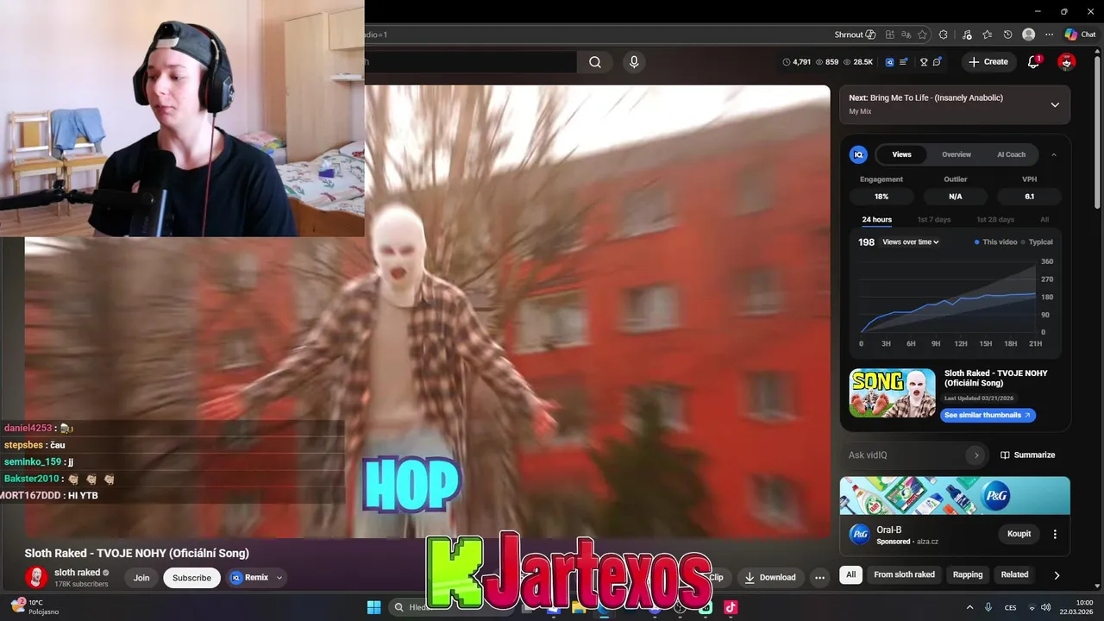The width and height of the screenshot is (1104, 621).
Task: Download the video
Action: pyautogui.click(x=770, y=577)
